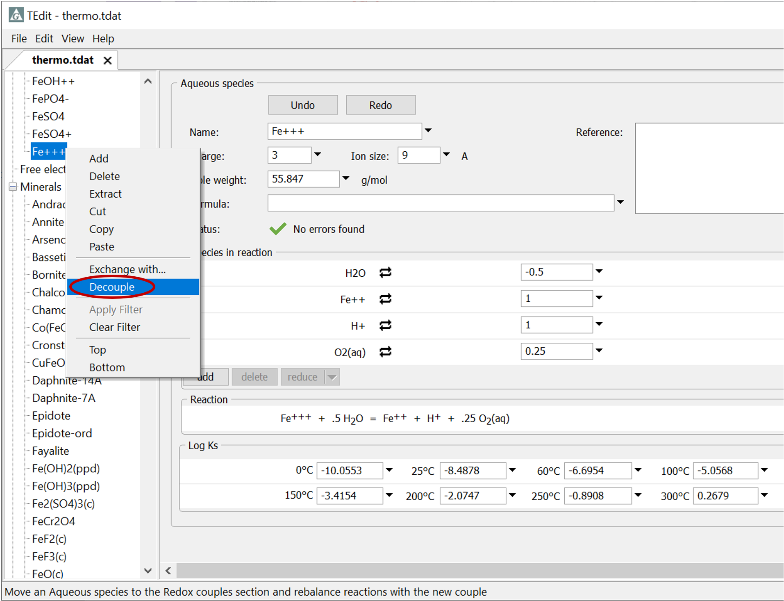Click the 100°C log K field
This screenshot has width=784, height=601.
[x=725, y=471]
